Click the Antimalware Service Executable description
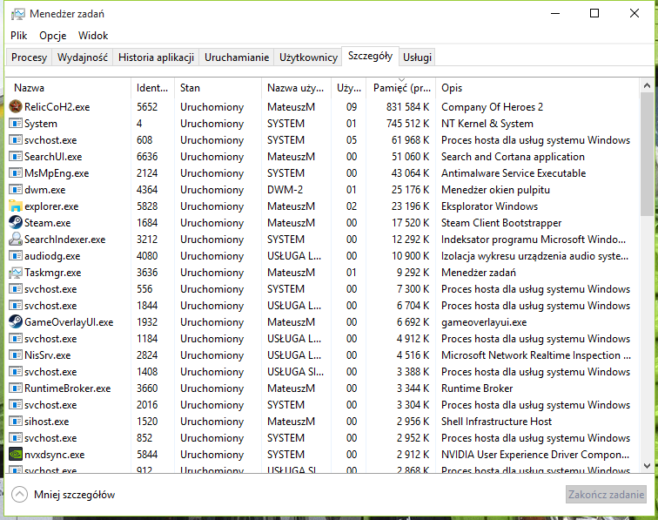658x520 pixels. coord(514,173)
